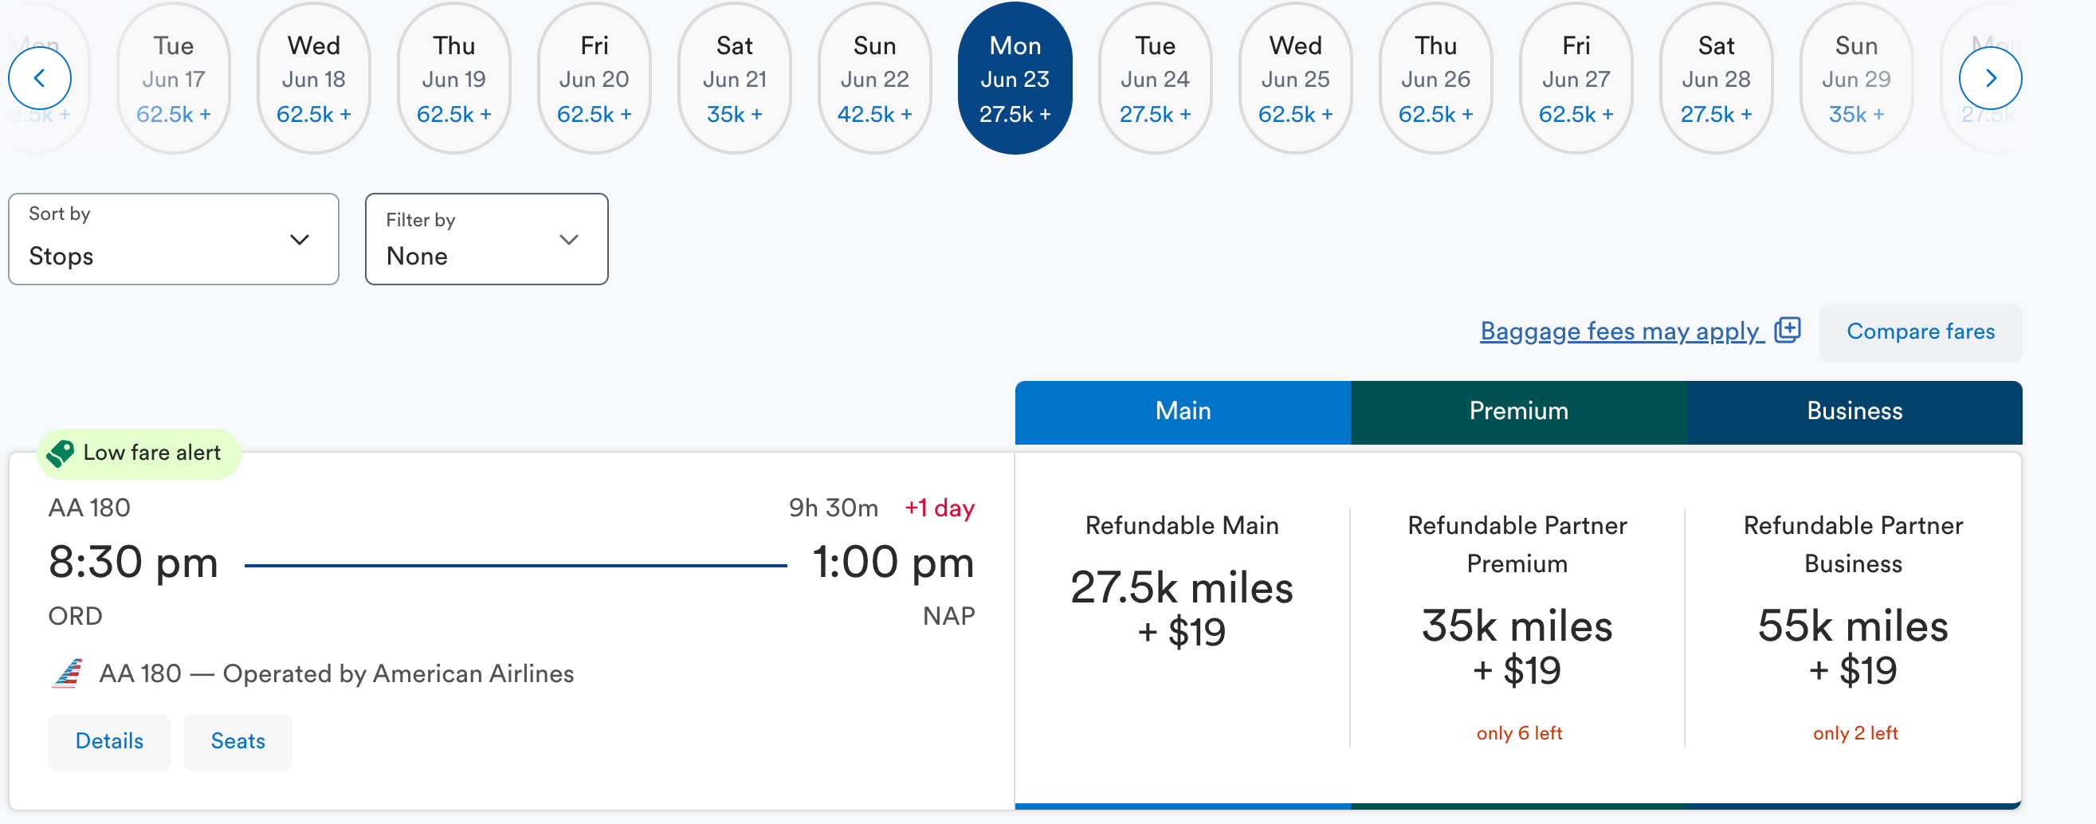
Task: Click the previous dates arrow
Action: pyautogui.click(x=39, y=78)
